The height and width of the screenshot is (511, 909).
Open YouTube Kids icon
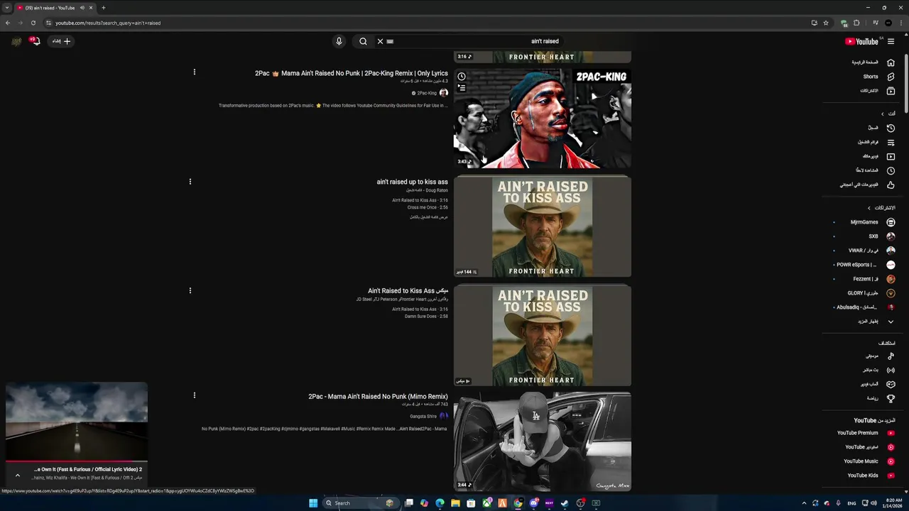click(x=891, y=476)
